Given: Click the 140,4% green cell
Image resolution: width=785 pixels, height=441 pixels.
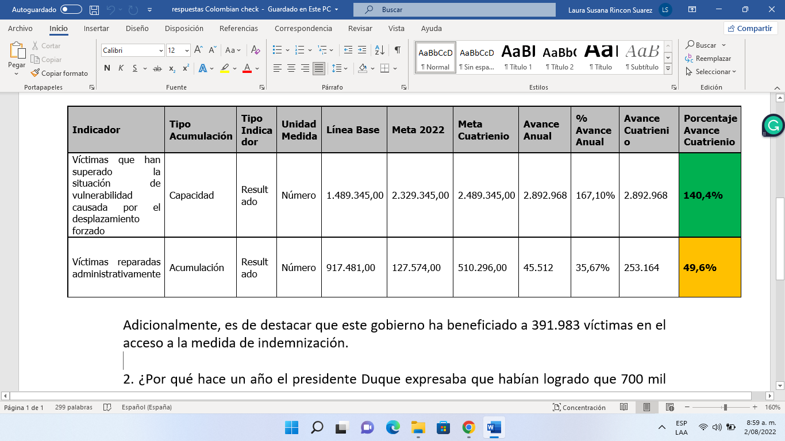Looking at the screenshot, I should click(x=710, y=195).
